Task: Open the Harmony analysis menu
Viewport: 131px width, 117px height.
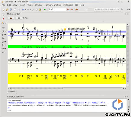Action: (x=53, y=5)
